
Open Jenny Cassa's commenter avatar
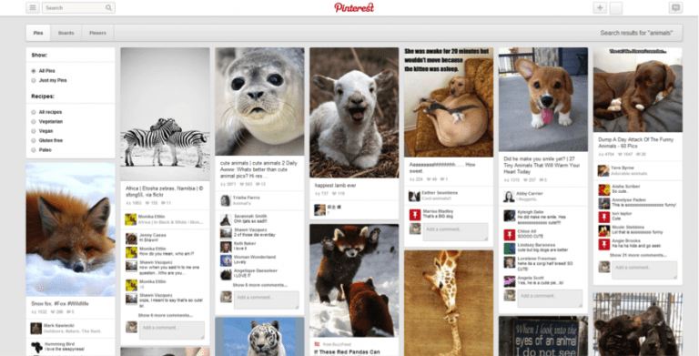pyautogui.click(x=131, y=239)
